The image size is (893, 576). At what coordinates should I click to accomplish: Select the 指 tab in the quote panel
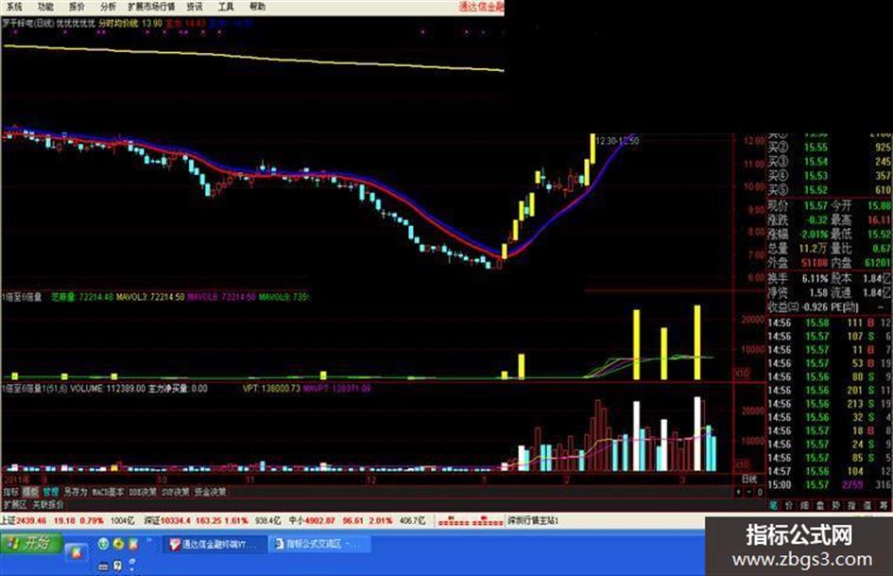pyautogui.click(x=851, y=505)
